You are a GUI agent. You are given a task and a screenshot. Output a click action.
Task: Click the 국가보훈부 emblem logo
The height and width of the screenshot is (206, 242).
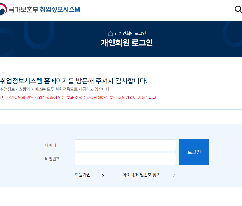click(x=3, y=10)
